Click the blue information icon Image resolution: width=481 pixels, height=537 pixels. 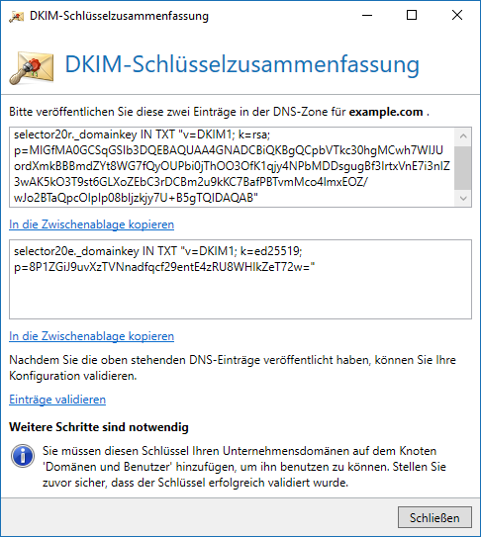[23, 456]
